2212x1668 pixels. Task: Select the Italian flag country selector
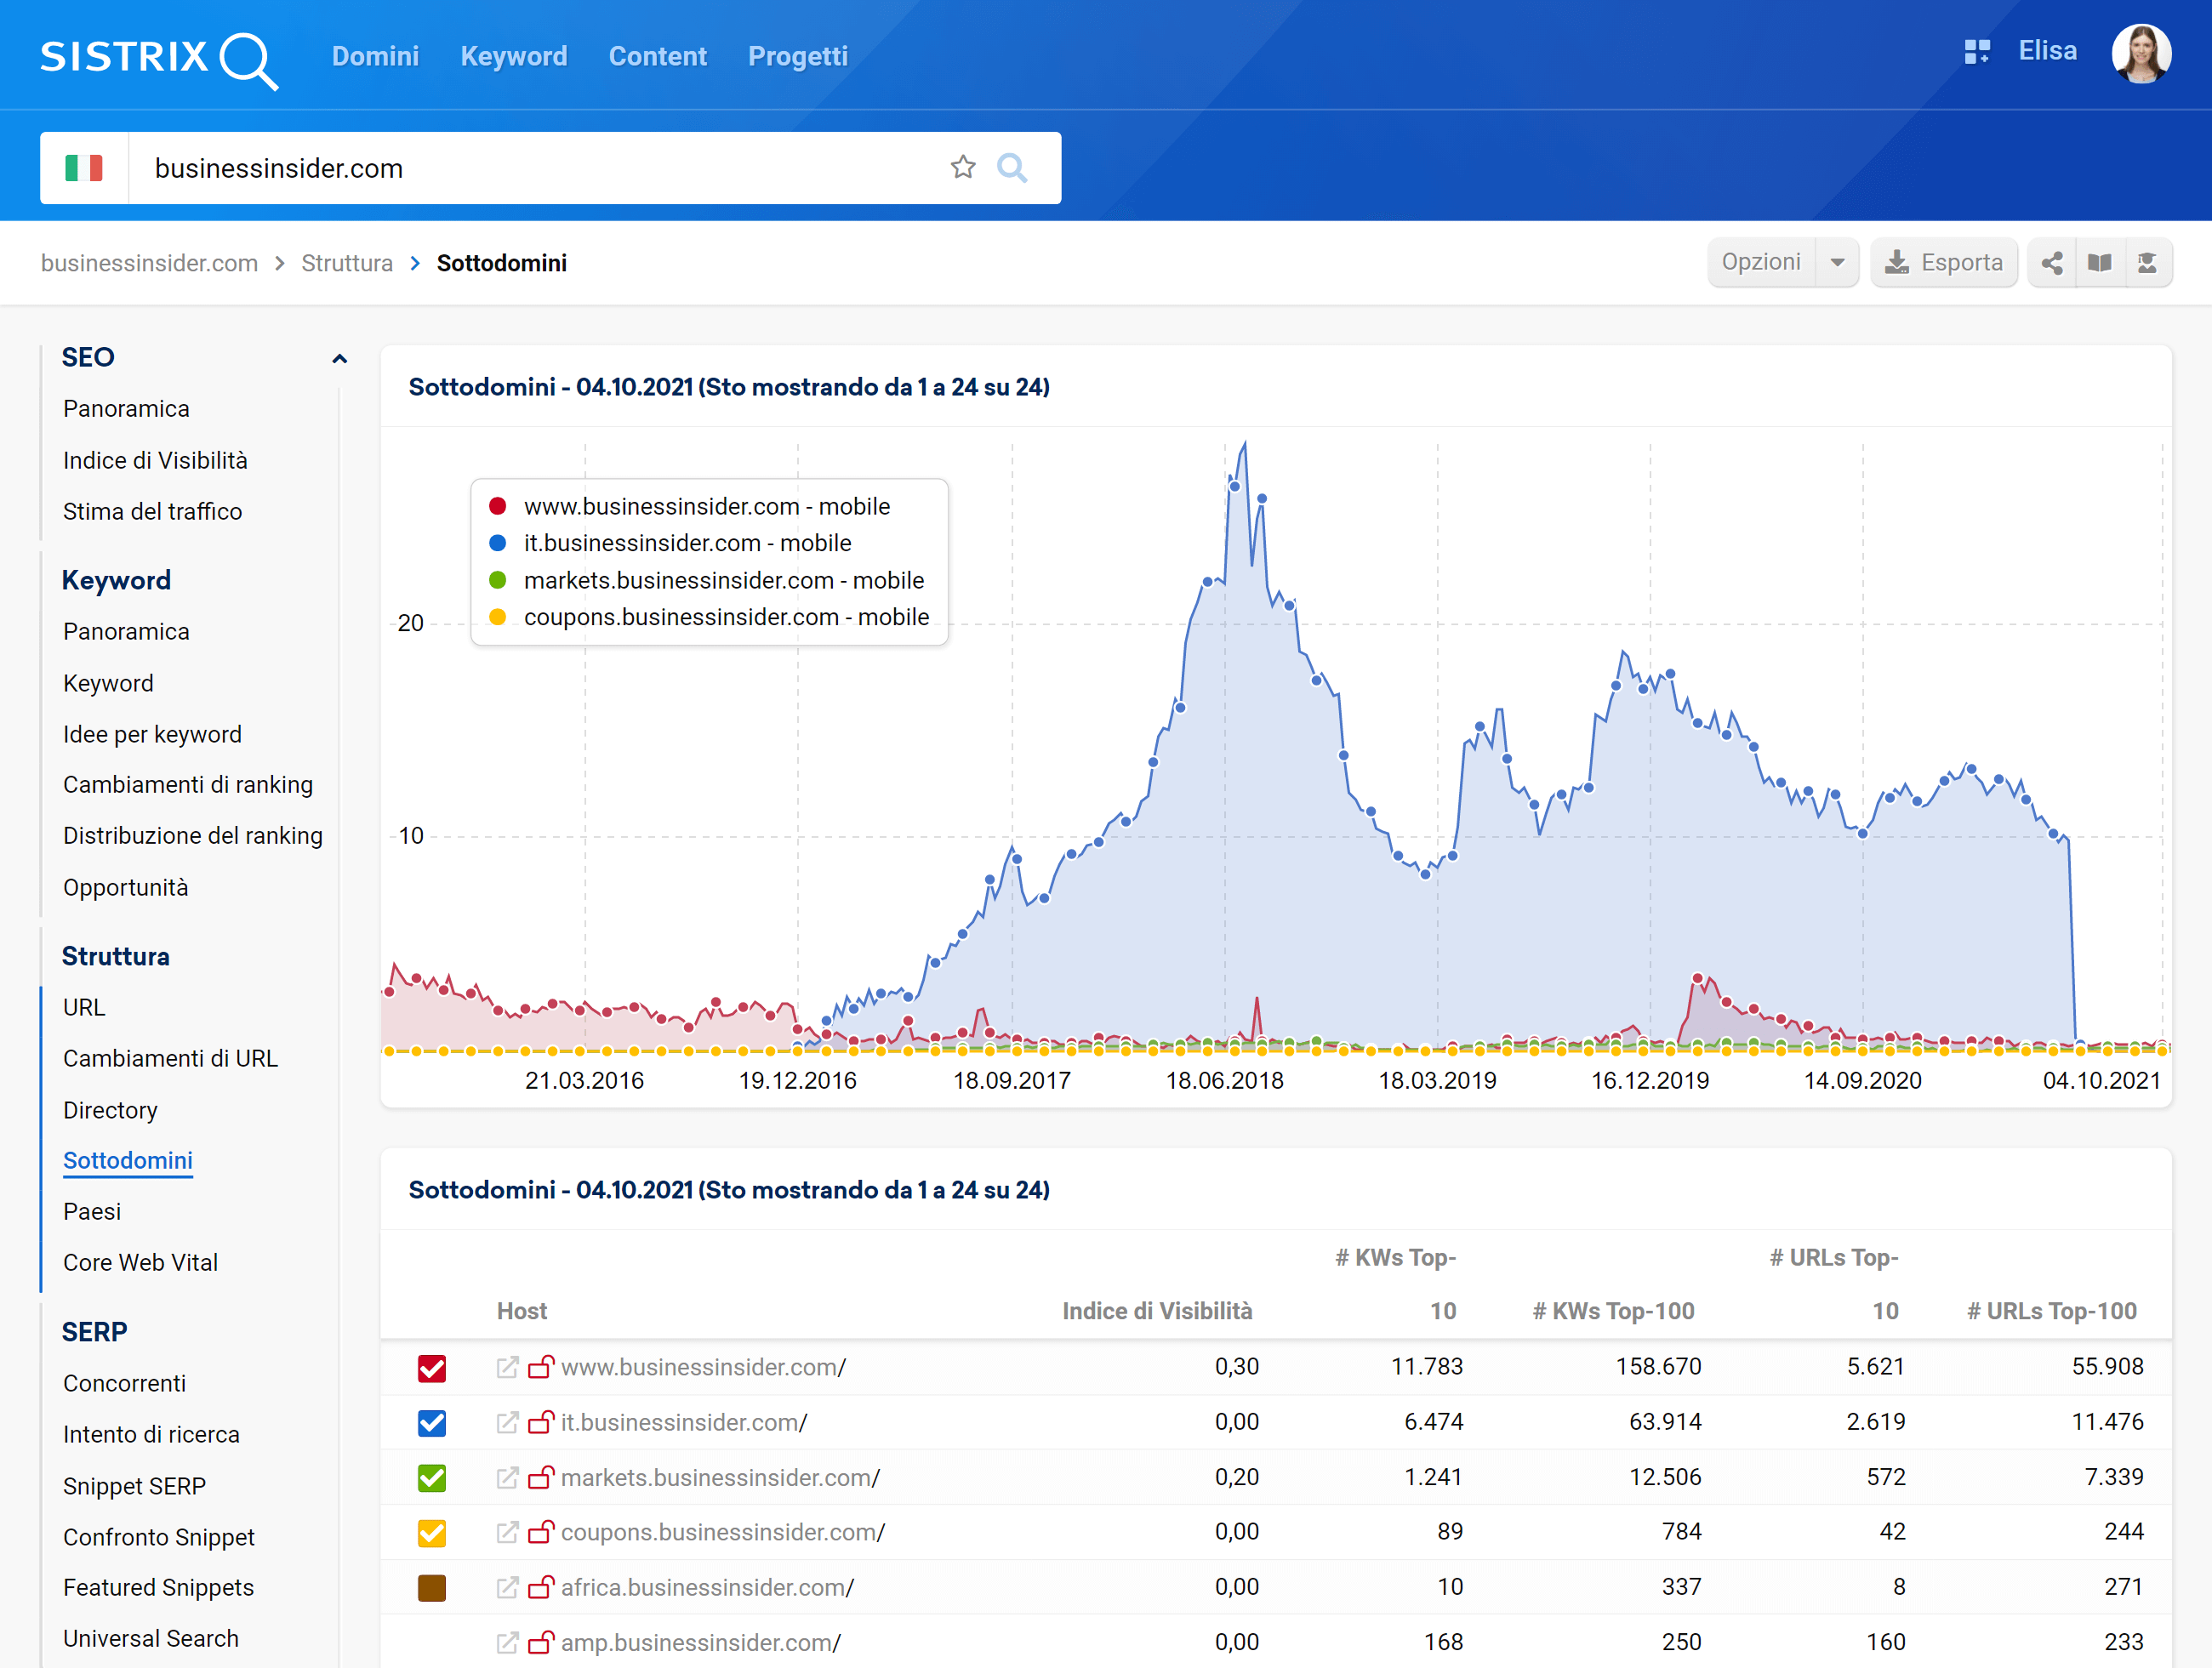84,168
